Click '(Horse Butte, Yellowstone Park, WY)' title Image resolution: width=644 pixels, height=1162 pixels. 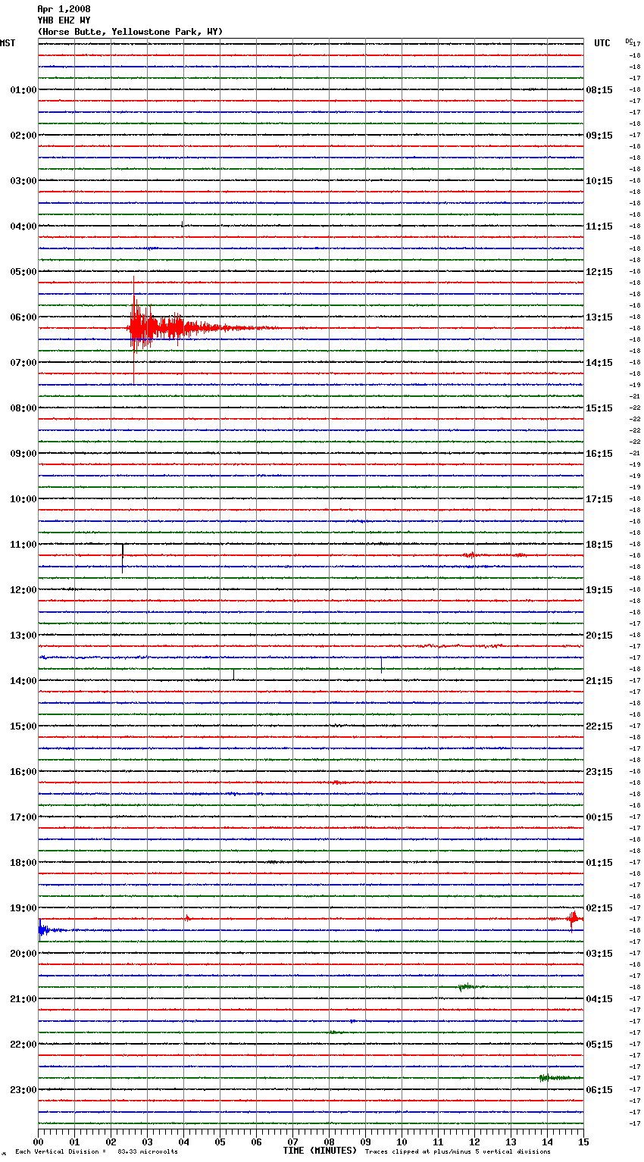tap(130, 32)
